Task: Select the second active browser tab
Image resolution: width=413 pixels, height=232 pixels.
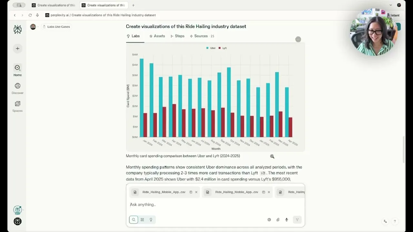Action: coord(103,5)
